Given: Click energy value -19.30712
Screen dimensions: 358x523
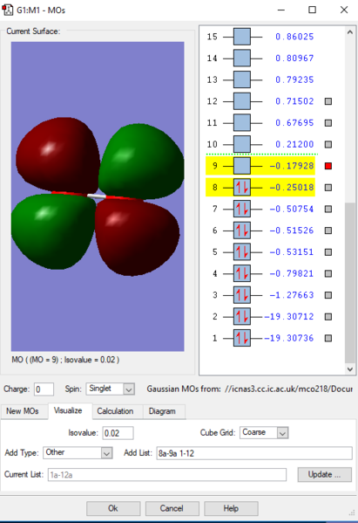Looking at the screenshot, I should pyautogui.click(x=289, y=317).
